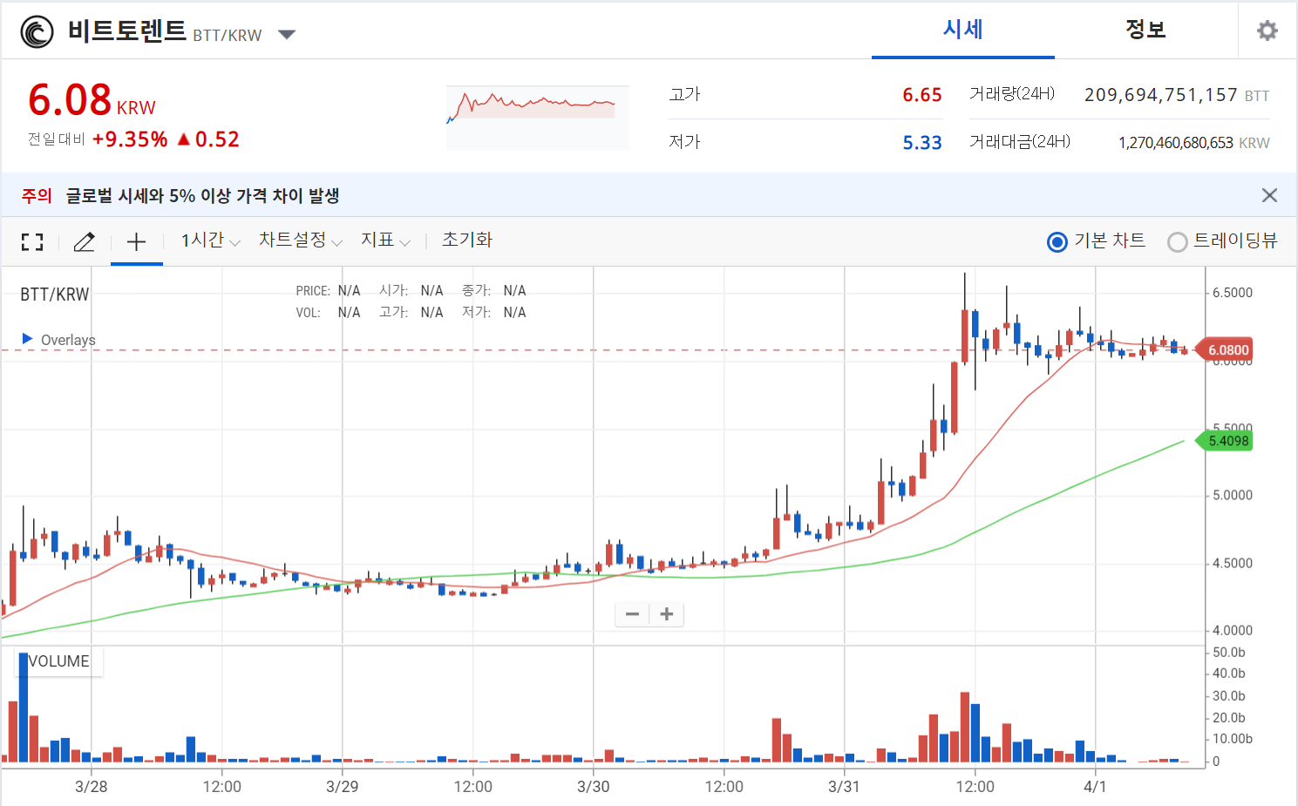Click the VOLUME label
Viewport: 1298px width, 806px height.
[59, 661]
